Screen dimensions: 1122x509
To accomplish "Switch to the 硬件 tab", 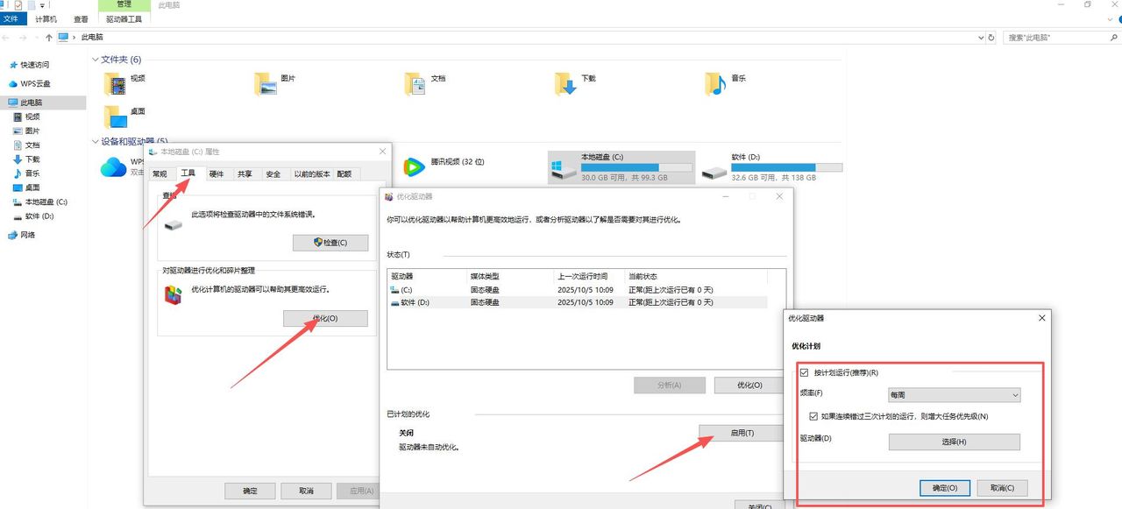I will (217, 174).
